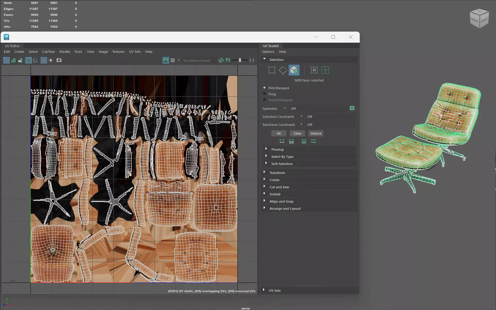Open the Symmetry dropdown arrow
496x310 pixels.
tap(285, 109)
